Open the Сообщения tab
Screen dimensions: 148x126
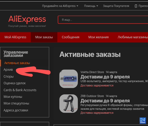point(70,37)
